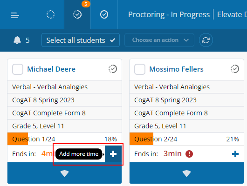This screenshot has height=186, width=247.
Task: Add more time for Michael Deere
Action: [x=113, y=154]
